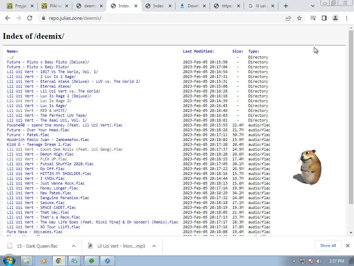This screenshot has height=266, width=354.
Task: Open the green clover taskbar application
Action: (91, 261)
